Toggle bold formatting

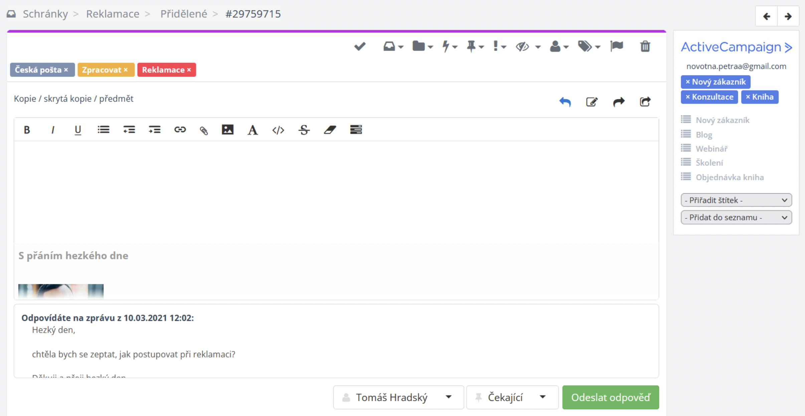(27, 130)
